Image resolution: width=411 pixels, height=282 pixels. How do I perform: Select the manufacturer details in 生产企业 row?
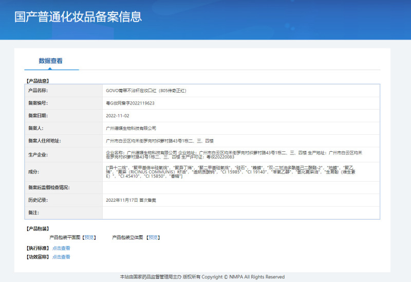(x=234, y=155)
